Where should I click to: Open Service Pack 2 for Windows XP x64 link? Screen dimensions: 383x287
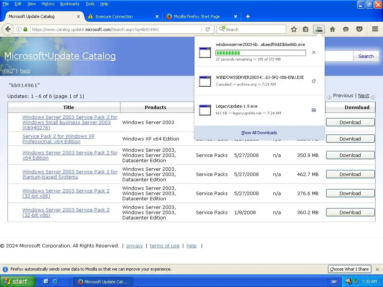click(58, 139)
